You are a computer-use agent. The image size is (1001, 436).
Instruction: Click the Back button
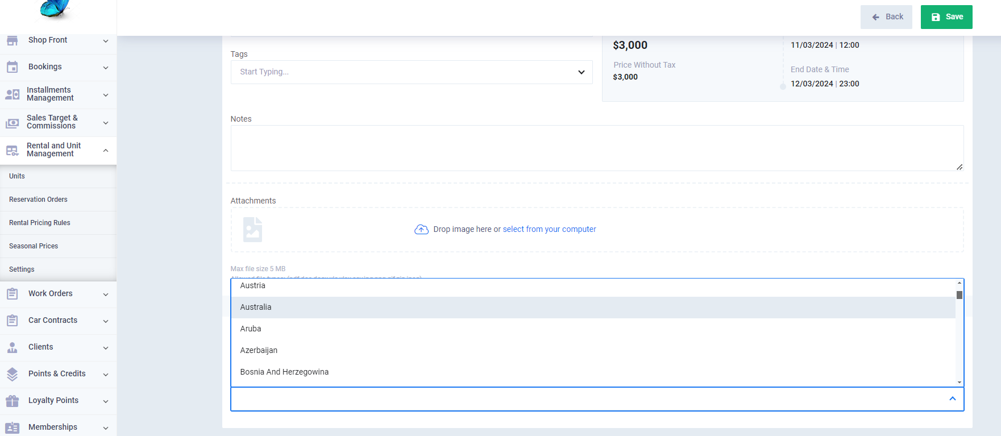pyautogui.click(x=886, y=17)
